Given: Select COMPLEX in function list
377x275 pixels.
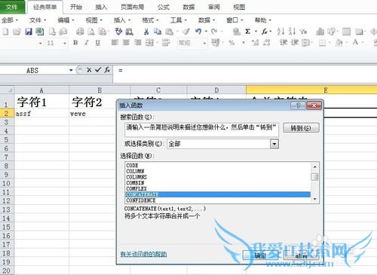Looking at the screenshot, I should 218,188.
